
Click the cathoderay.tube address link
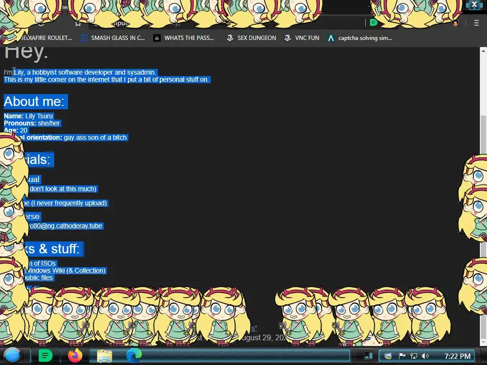(x=66, y=226)
